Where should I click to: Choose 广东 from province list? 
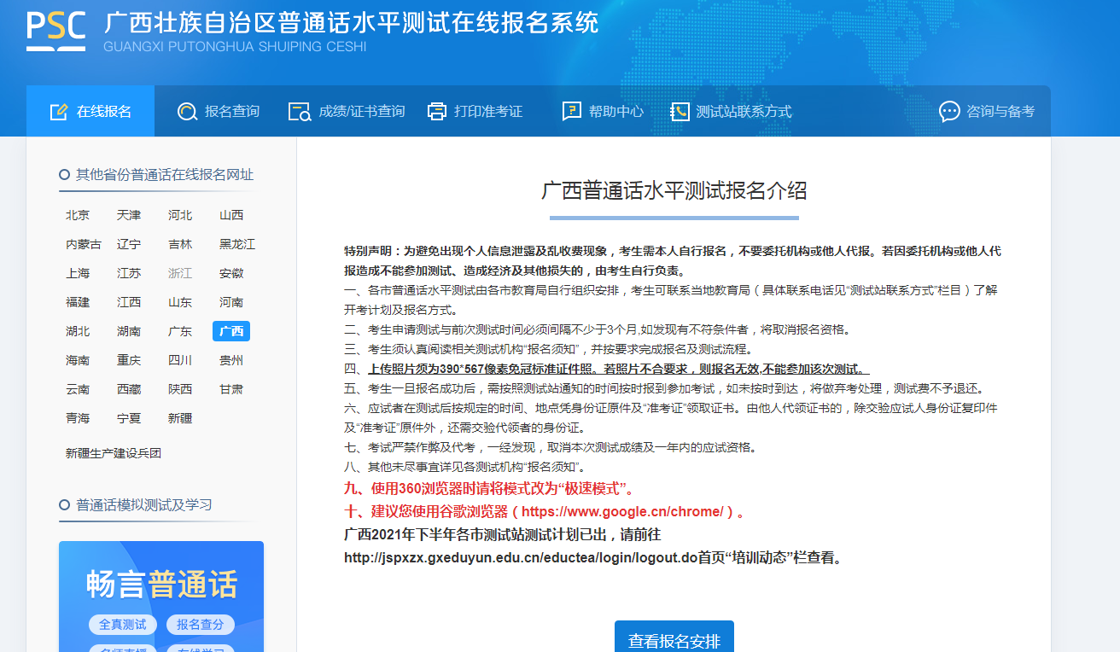click(x=180, y=331)
